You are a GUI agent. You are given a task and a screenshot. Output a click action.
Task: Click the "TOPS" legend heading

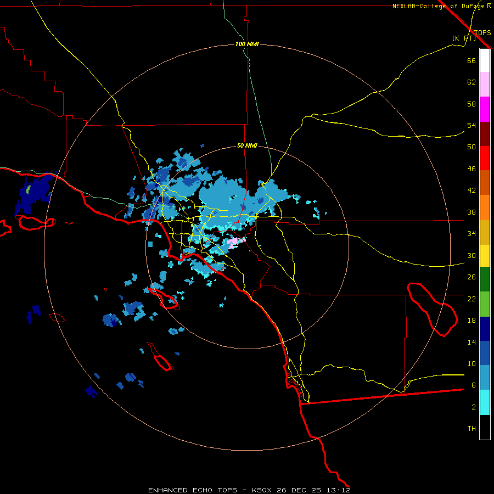tap(482, 33)
